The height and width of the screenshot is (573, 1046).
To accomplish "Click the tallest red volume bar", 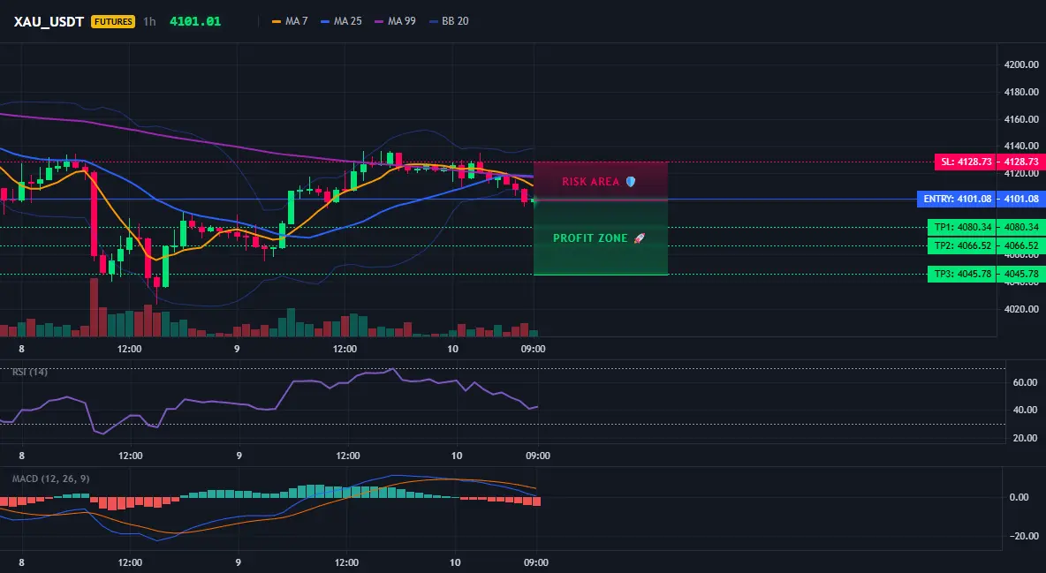I will [x=94, y=307].
